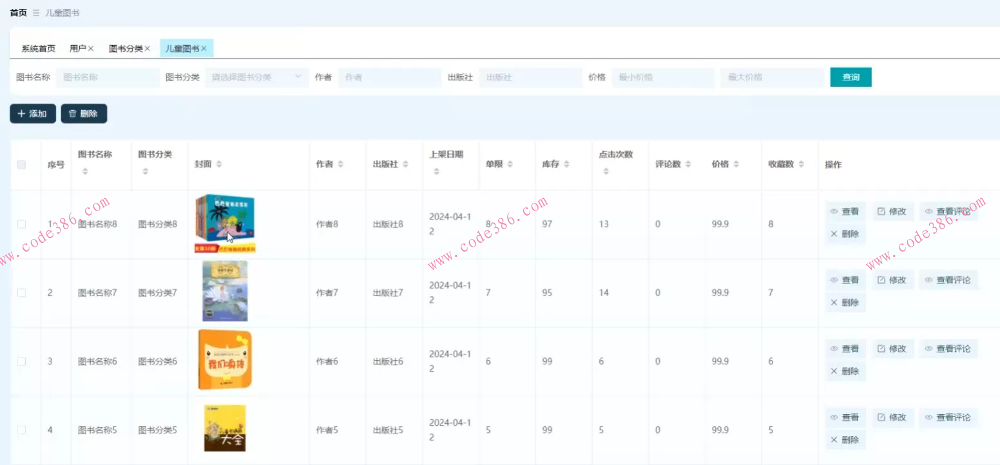Screen dimensions: 1000x465
Task: Click the 查询 search button
Action: coord(851,77)
